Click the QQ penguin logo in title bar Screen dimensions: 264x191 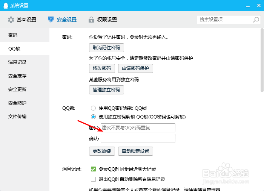pos(6,6)
